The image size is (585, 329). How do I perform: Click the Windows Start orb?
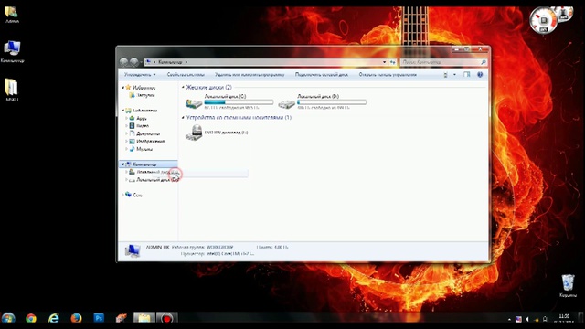pos(8,318)
